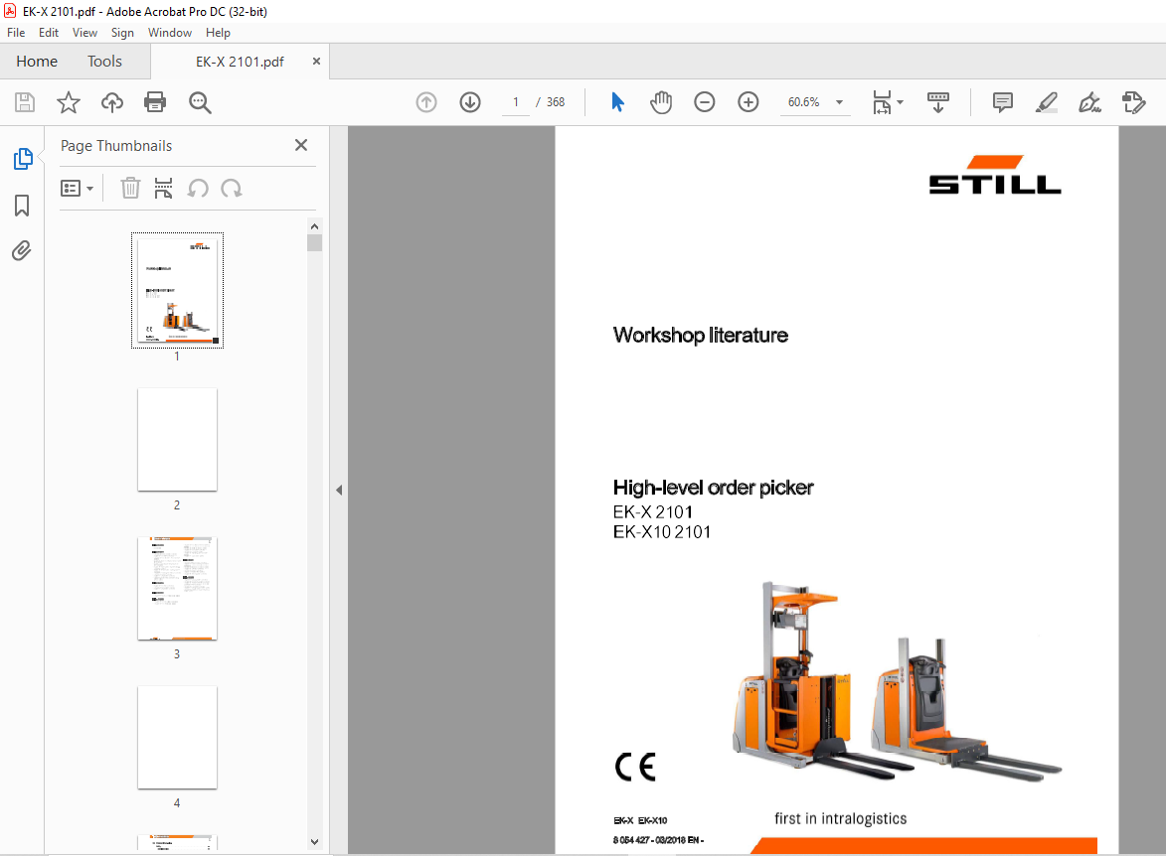Add file to starred with star icon

pyautogui.click(x=69, y=102)
